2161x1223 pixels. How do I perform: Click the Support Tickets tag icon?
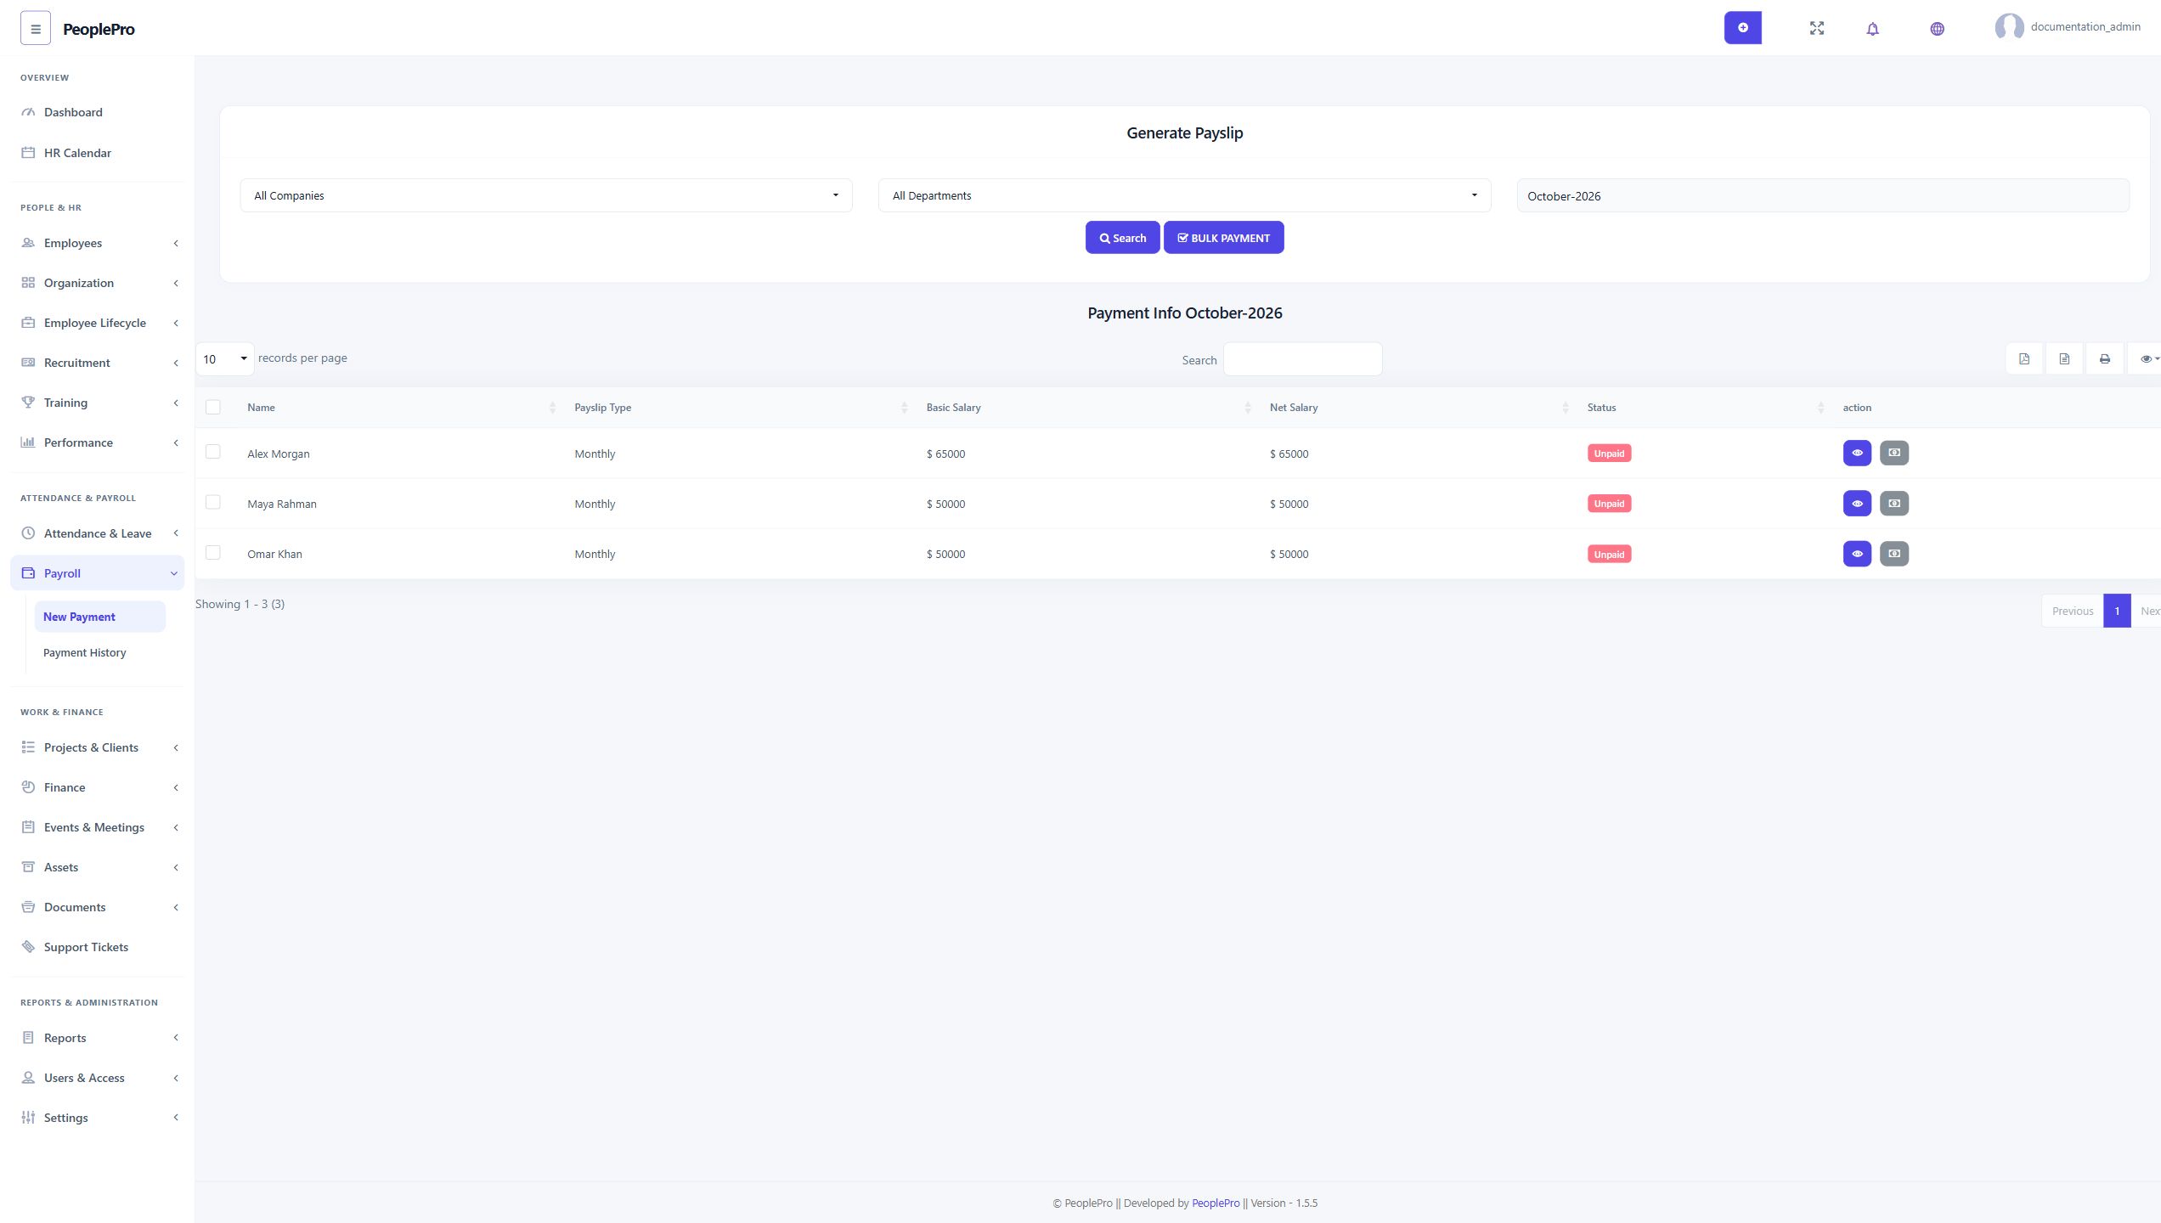28,946
